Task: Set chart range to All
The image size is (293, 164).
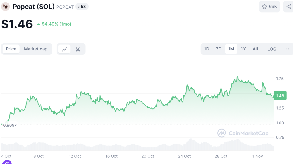Action: (255, 49)
